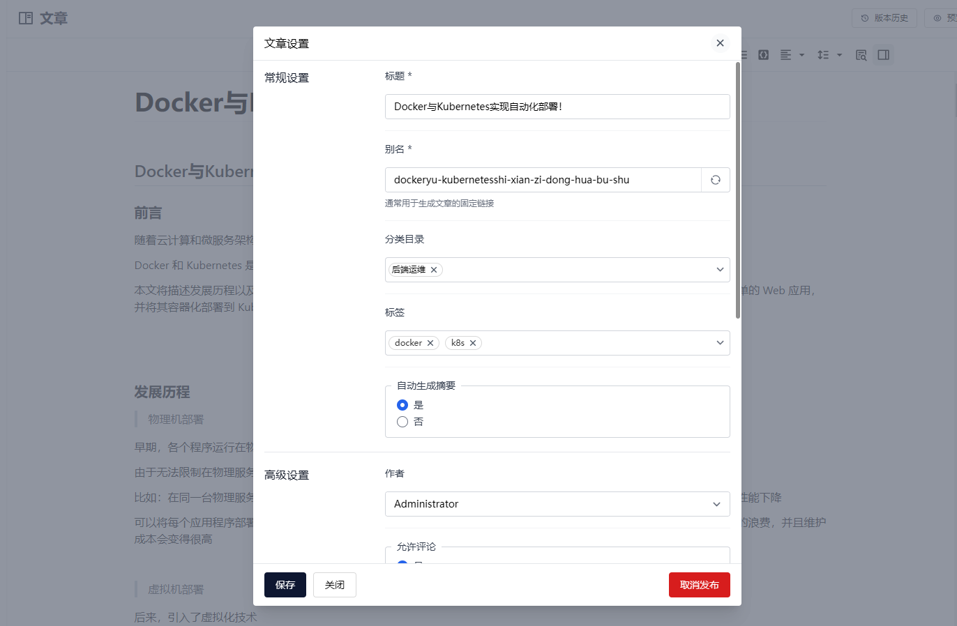Screen dimensions: 957x626
Task: Click the 保存 button
Action: tap(285, 585)
